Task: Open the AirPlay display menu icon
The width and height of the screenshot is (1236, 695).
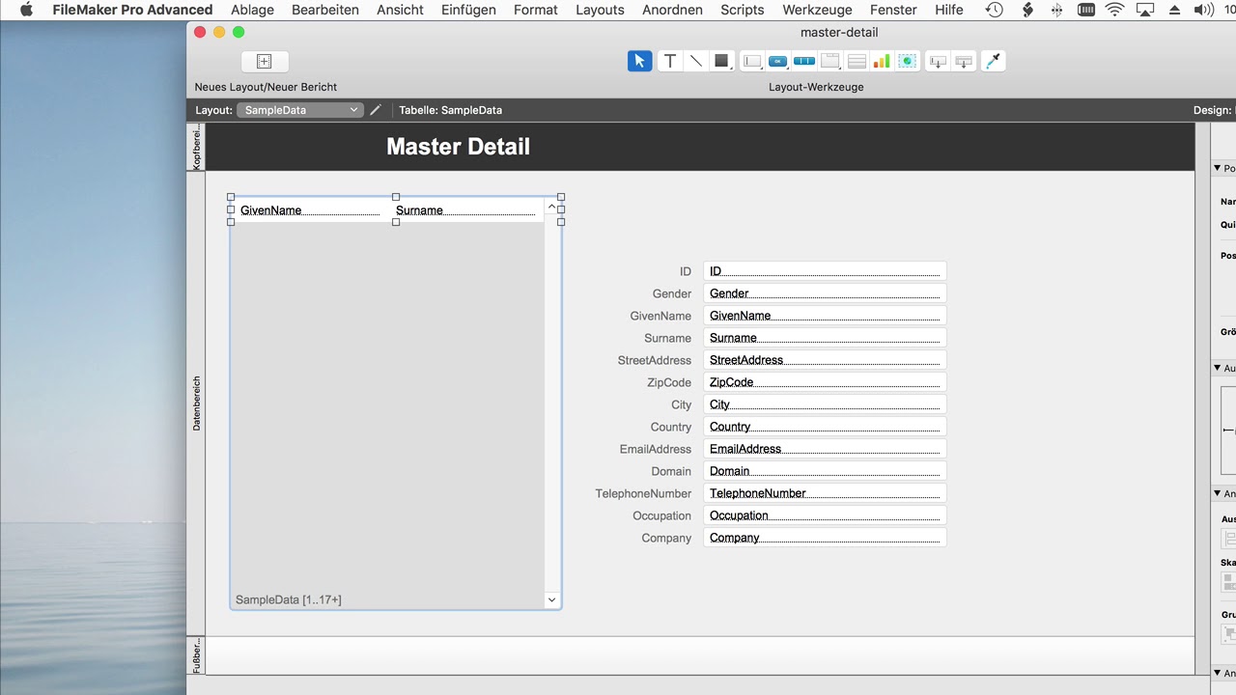Action: tap(1145, 10)
